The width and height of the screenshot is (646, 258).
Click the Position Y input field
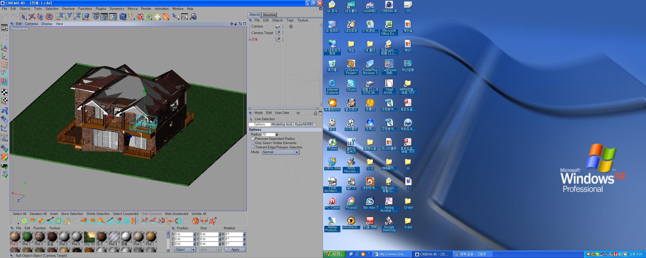point(184,239)
